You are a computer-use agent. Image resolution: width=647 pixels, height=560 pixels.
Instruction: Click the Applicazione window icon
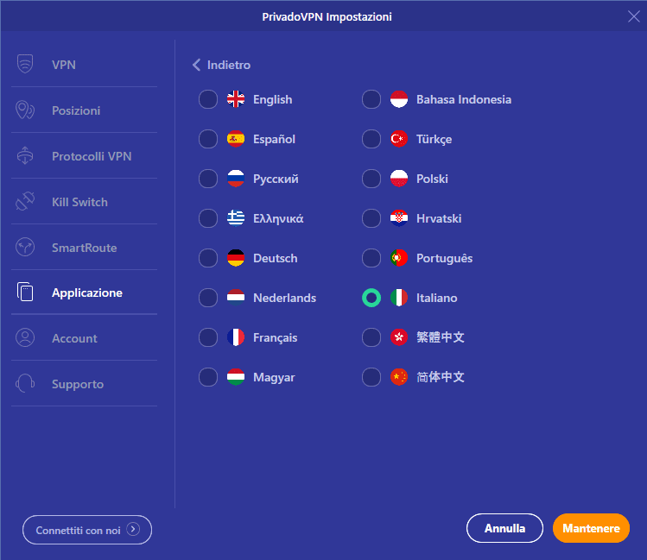coord(25,292)
